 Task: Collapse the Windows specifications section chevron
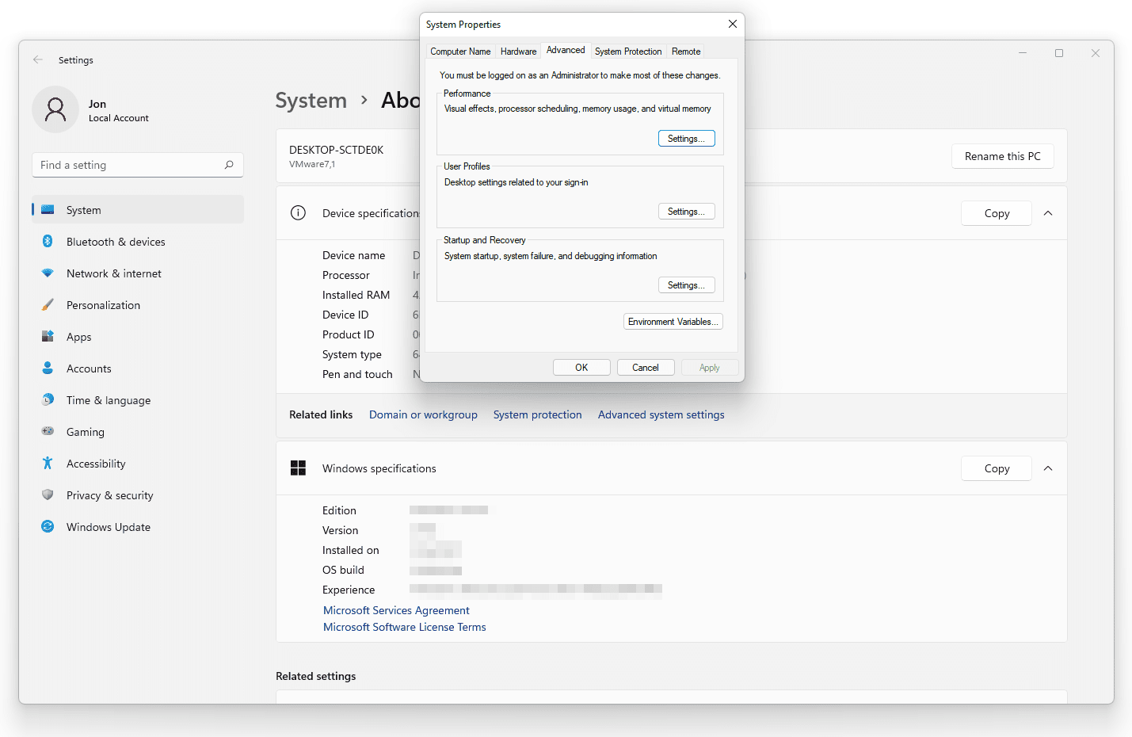[1048, 468]
